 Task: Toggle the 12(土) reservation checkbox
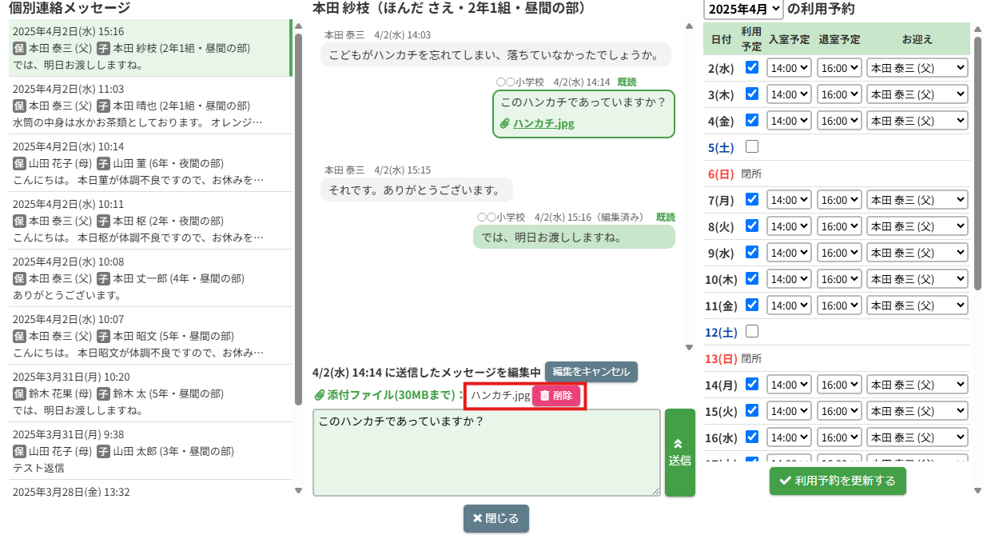(751, 331)
